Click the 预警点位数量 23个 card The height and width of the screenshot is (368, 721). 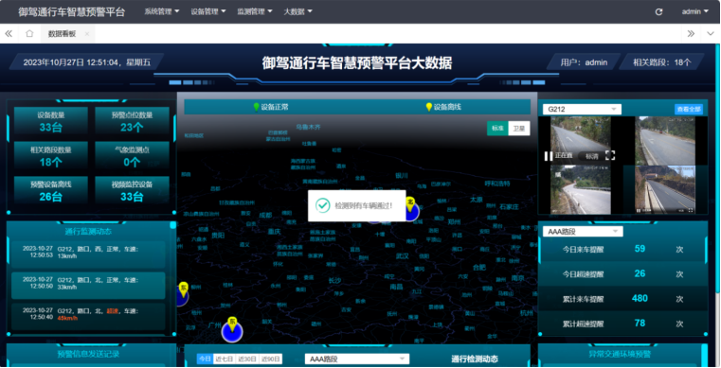point(132,122)
